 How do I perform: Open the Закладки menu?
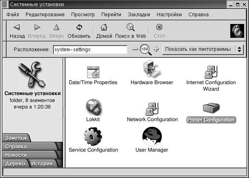(x=139, y=15)
